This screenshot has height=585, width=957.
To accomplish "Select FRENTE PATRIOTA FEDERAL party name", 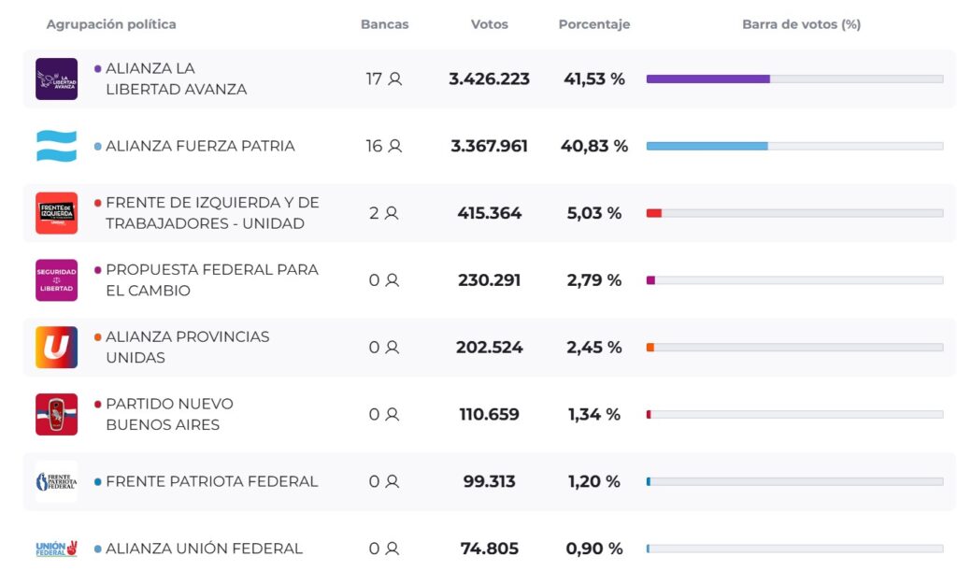I will pos(211,482).
